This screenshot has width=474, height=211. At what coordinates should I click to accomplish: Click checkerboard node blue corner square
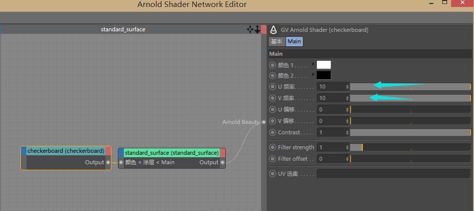point(24,151)
